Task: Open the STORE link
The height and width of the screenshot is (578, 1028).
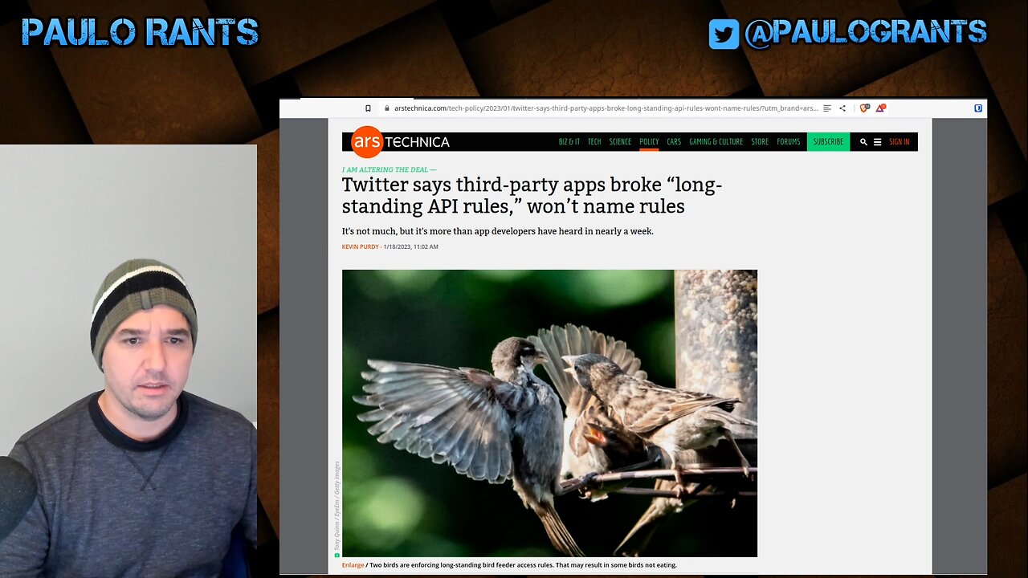Action: click(760, 142)
